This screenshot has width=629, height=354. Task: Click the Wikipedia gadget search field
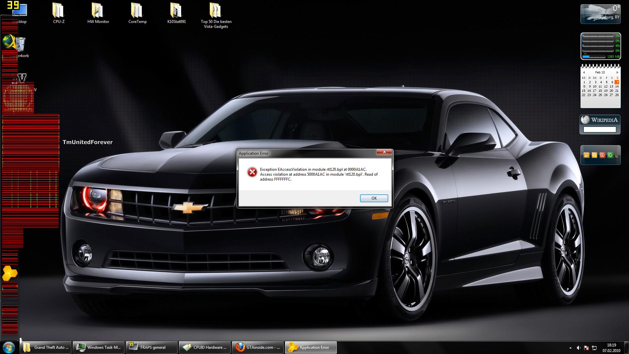click(600, 129)
